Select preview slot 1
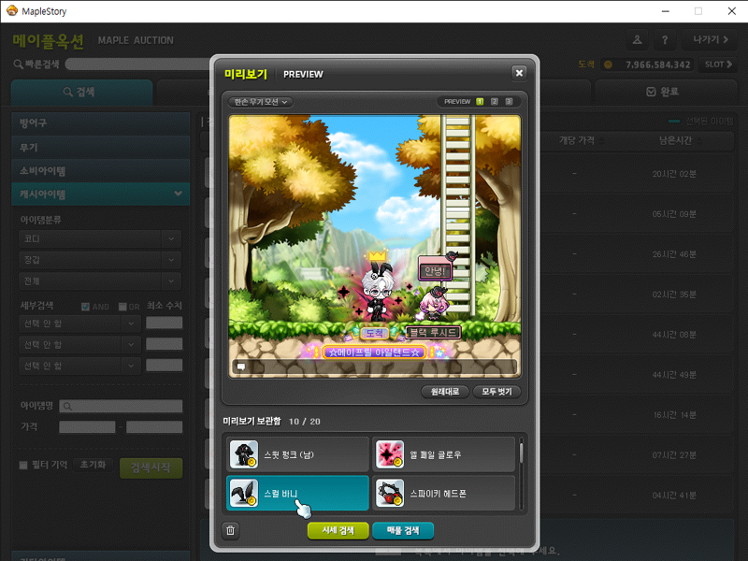Screen dimensions: 748x561 [x=480, y=102]
